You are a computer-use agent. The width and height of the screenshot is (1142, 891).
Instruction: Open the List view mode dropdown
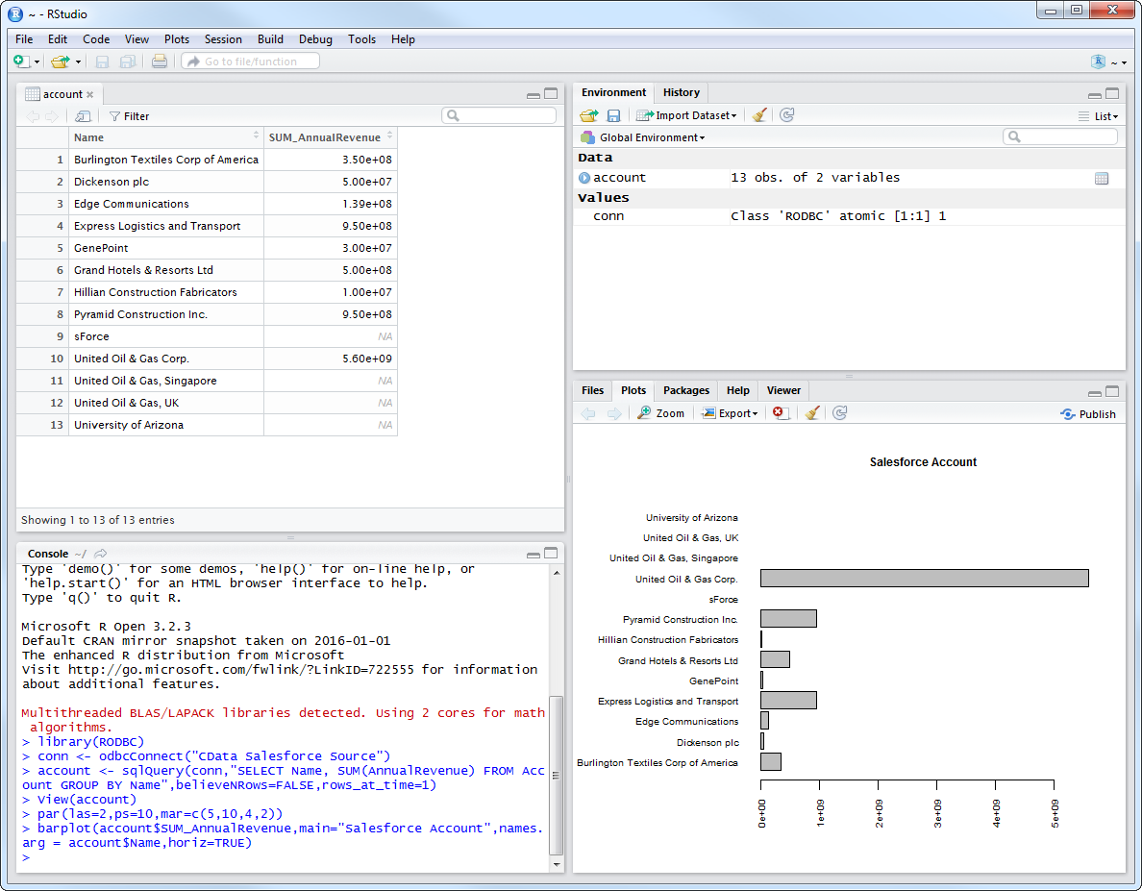point(1099,116)
